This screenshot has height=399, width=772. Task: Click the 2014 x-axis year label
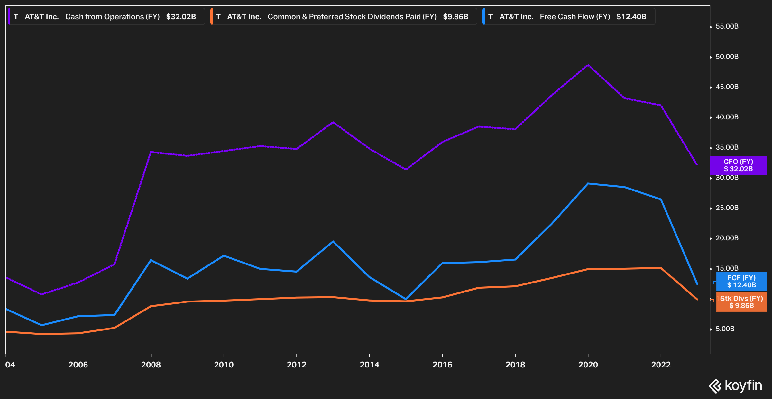[369, 365]
